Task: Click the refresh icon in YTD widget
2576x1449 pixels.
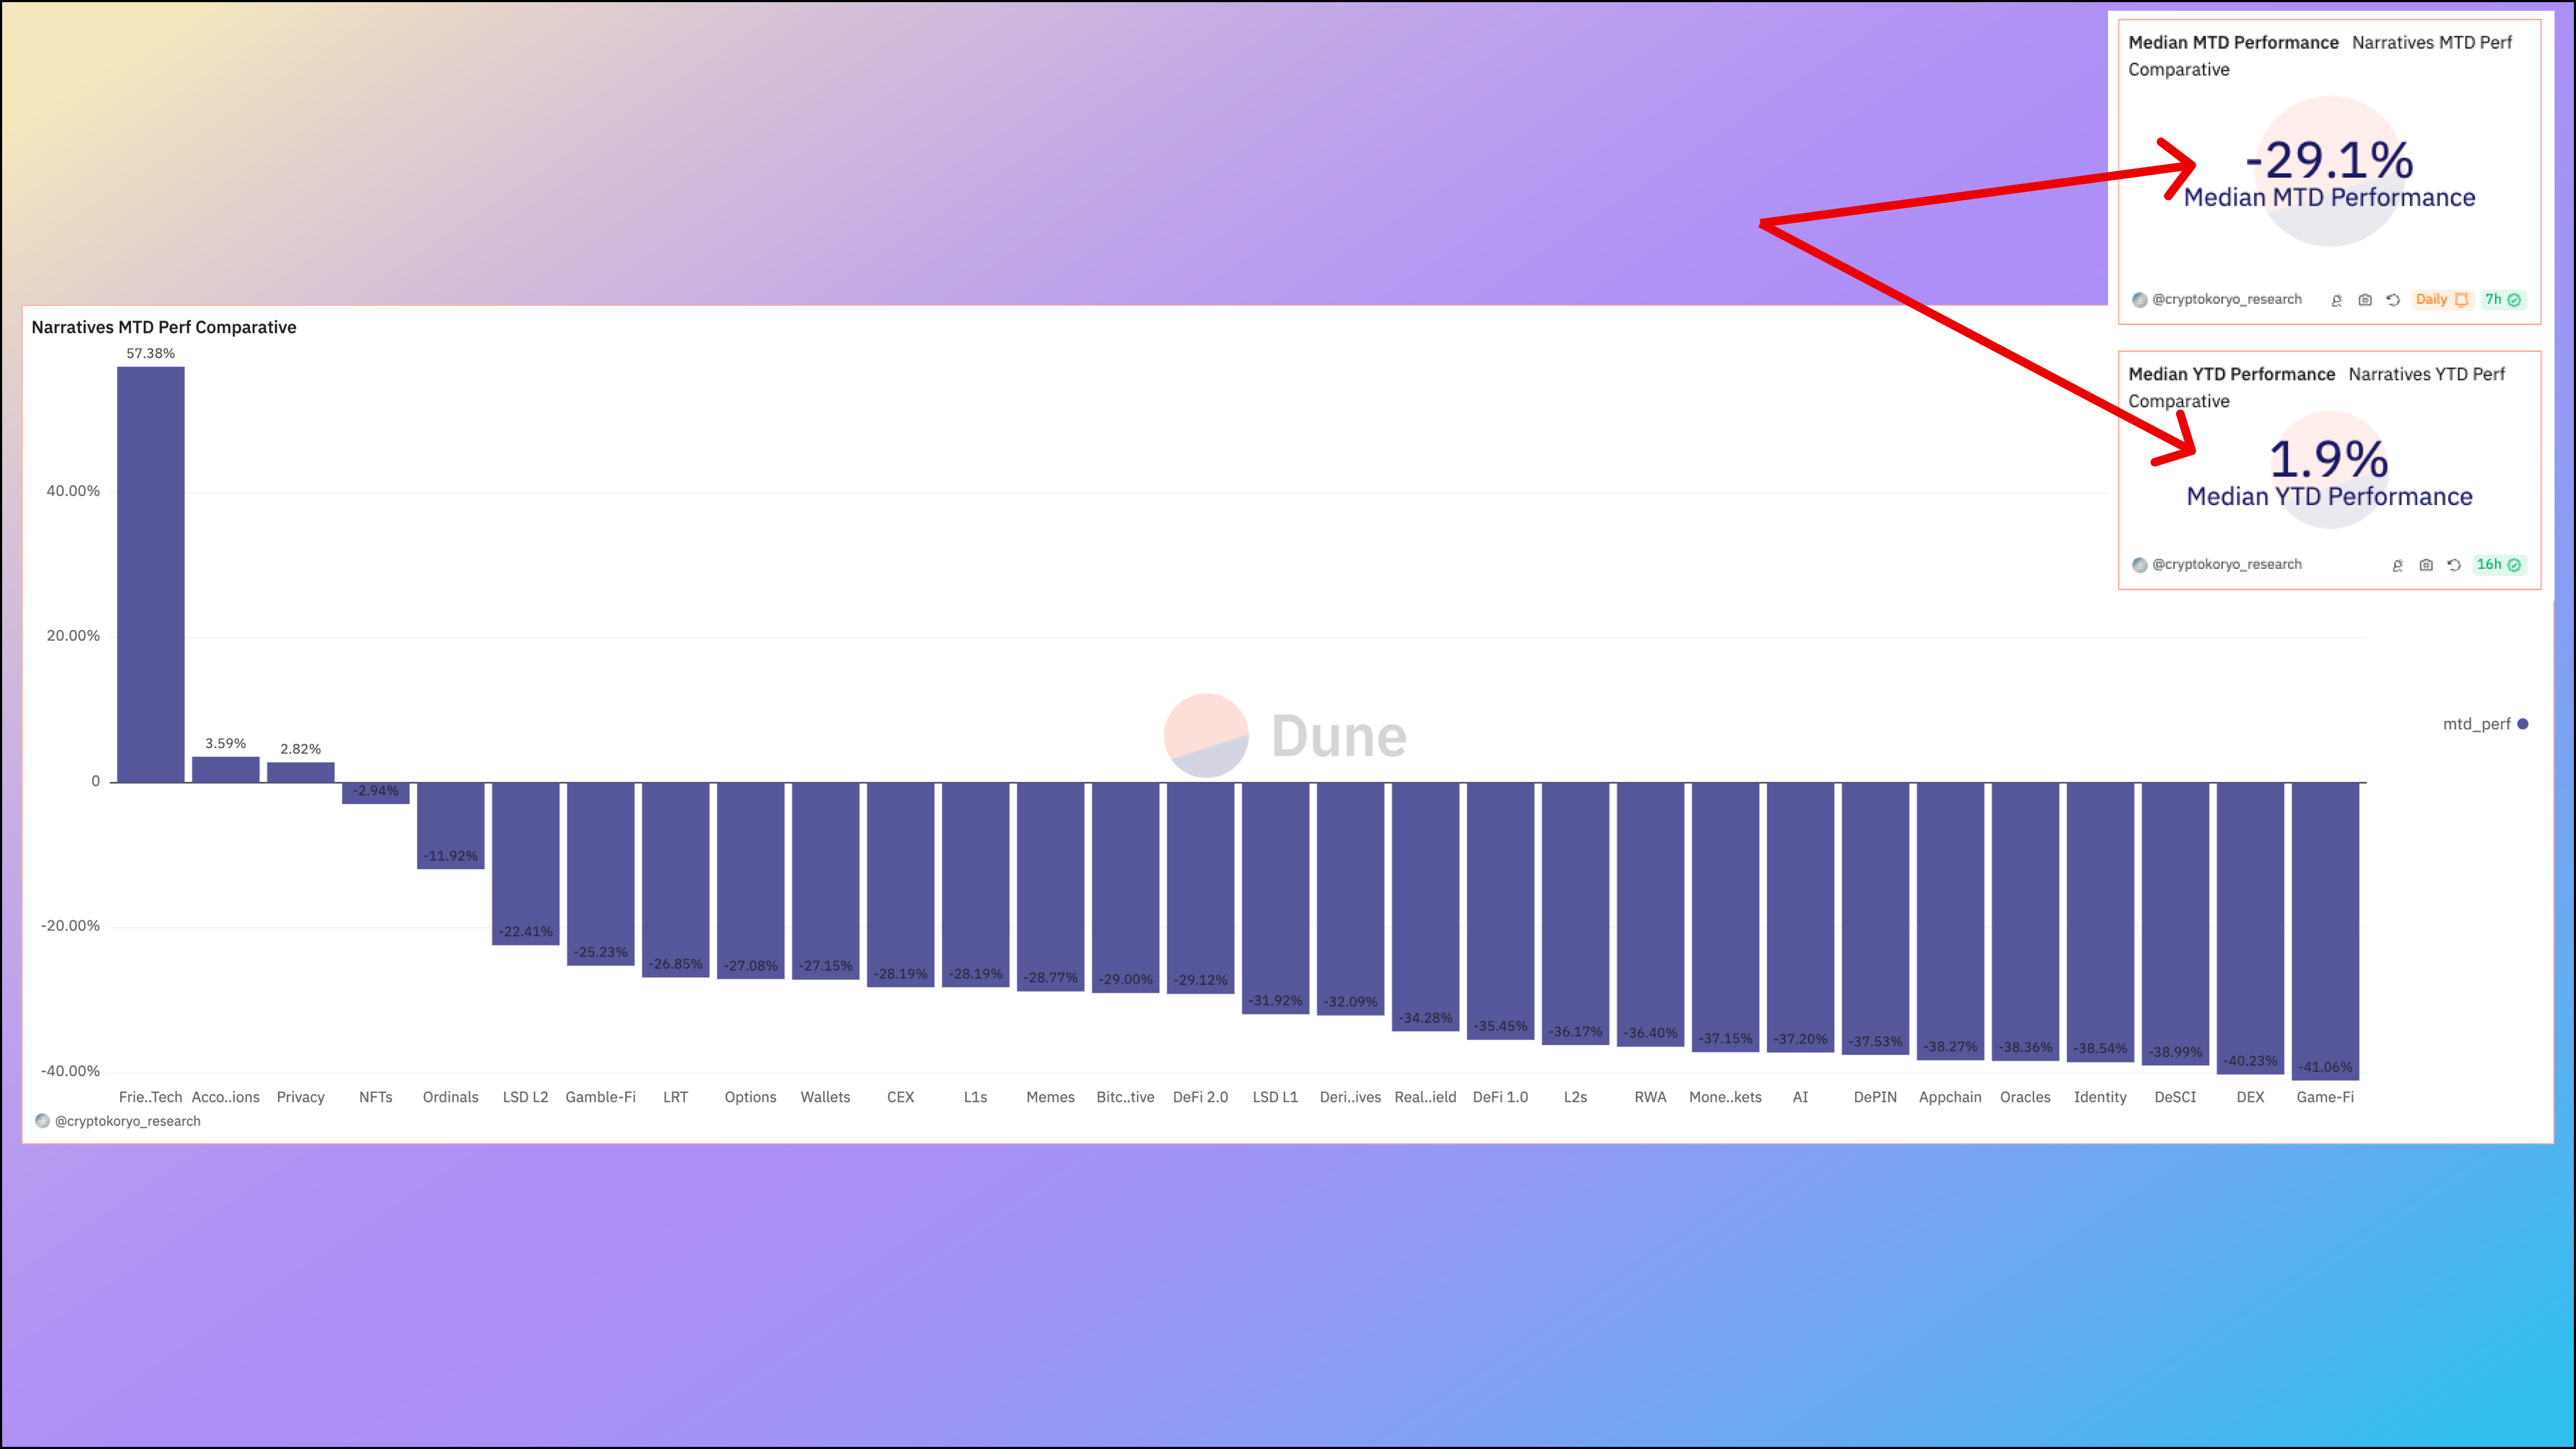Action: pyautogui.click(x=2454, y=565)
